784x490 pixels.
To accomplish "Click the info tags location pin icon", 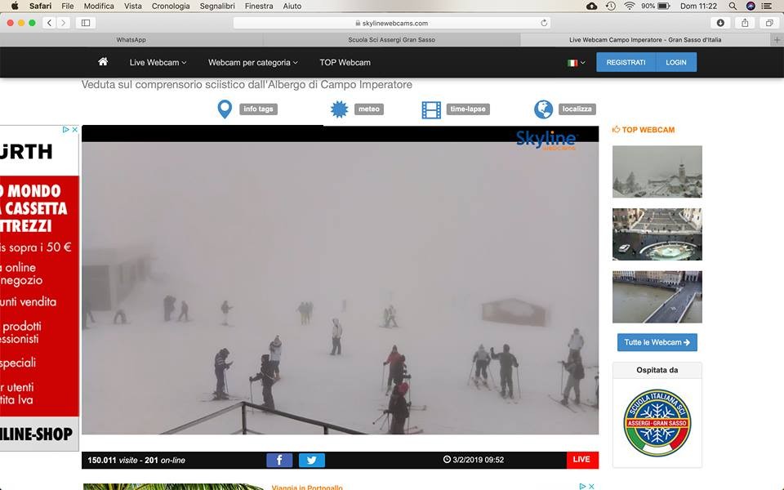I will click(225, 109).
